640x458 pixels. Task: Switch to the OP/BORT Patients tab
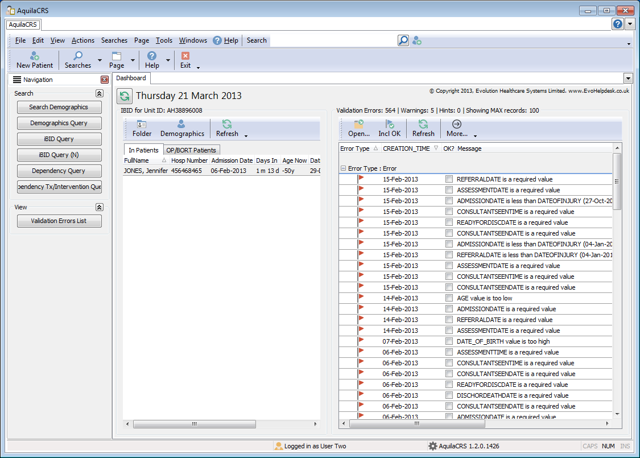[190, 150]
